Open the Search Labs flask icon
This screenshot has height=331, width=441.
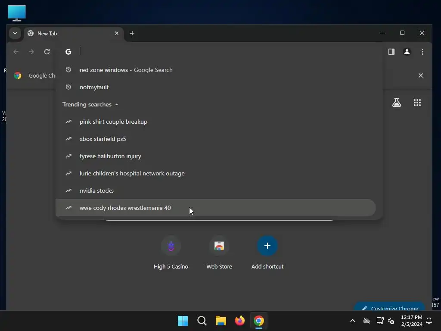point(397,103)
